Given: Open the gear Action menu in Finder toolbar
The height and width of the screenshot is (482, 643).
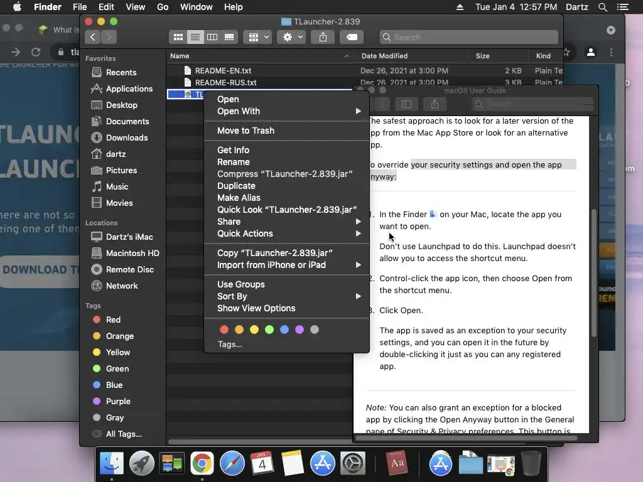Looking at the screenshot, I should coord(291,37).
